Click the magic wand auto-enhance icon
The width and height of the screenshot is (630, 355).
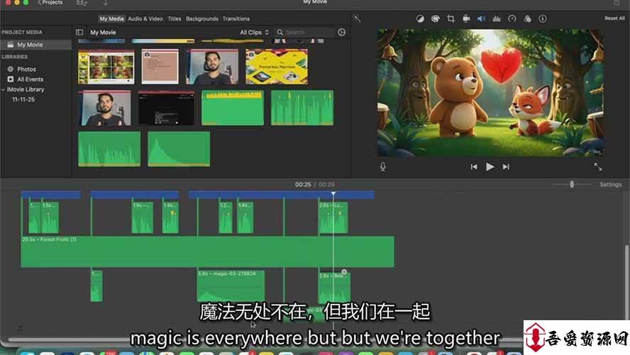pyautogui.click(x=357, y=18)
